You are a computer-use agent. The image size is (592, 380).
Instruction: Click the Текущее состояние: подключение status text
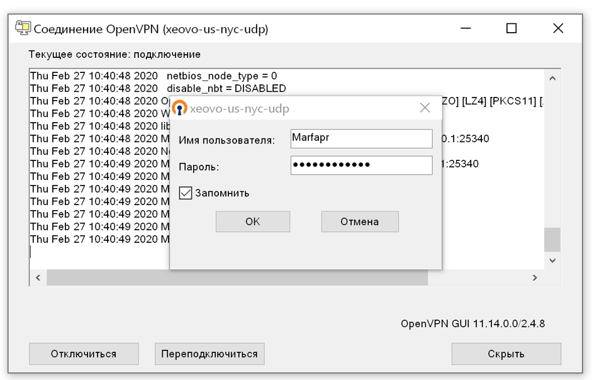(x=114, y=54)
